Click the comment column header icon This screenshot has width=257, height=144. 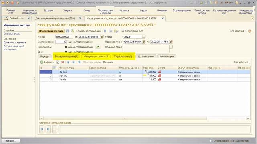(x=55, y=68)
